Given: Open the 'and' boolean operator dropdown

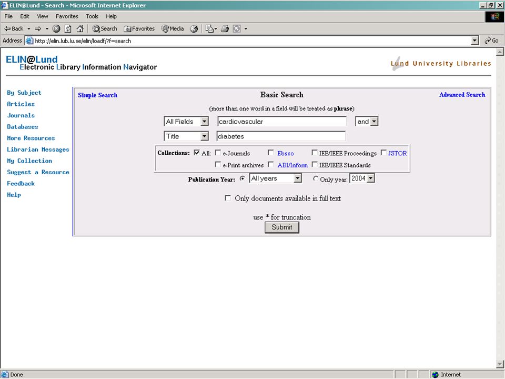Looking at the screenshot, I should click(367, 122).
